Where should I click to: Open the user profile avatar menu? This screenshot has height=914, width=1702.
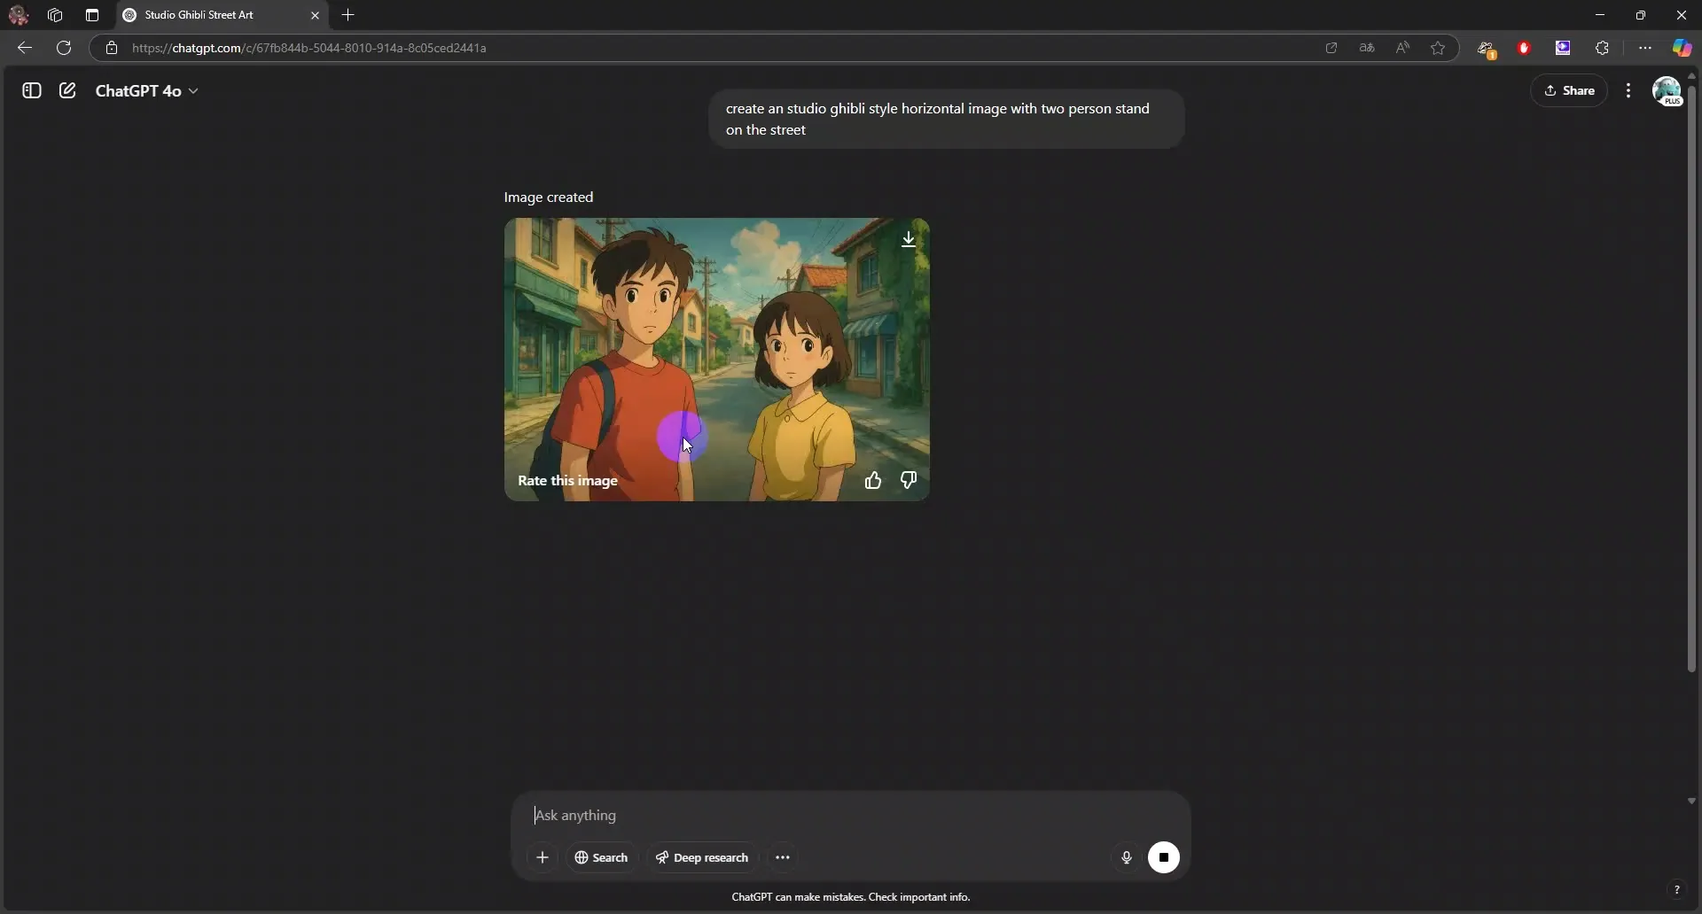coord(1667,90)
